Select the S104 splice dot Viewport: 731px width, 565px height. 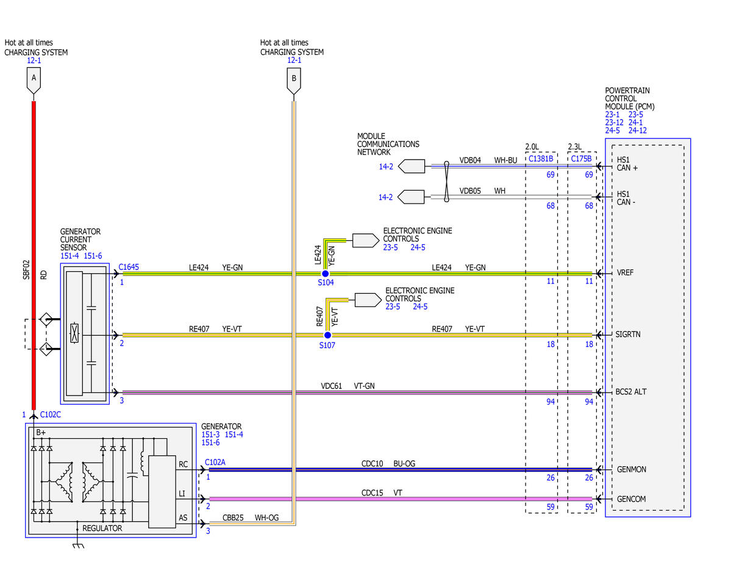[x=326, y=274]
